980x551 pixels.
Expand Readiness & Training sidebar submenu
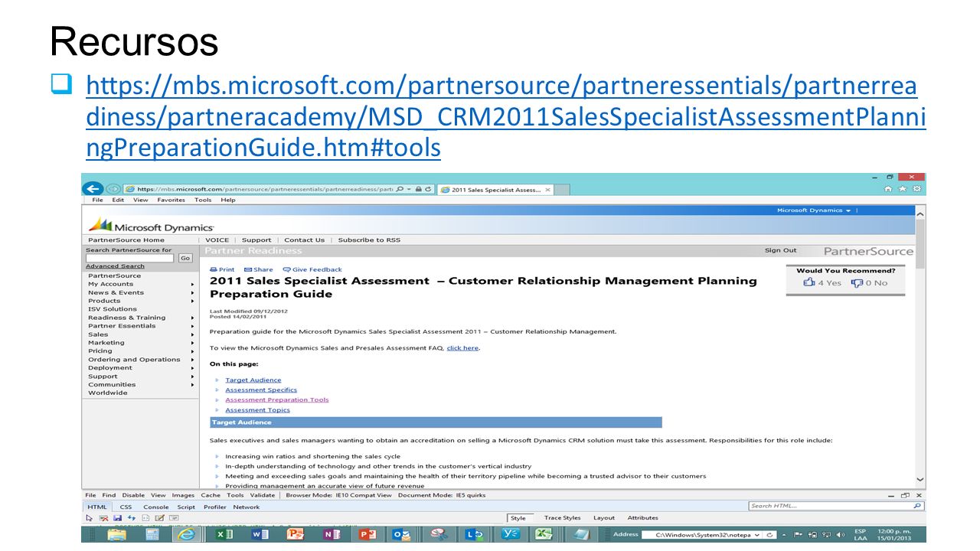[192, 318]
